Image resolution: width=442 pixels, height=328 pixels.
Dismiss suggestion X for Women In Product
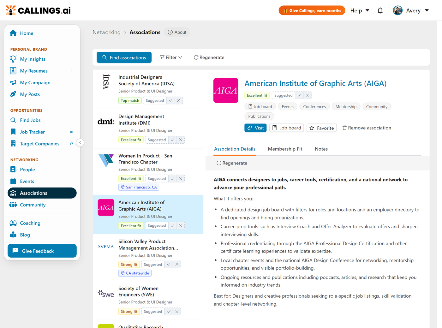tap(181, 178)
